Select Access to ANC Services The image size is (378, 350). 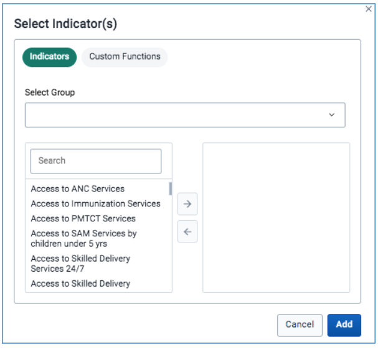pos(78,189)
